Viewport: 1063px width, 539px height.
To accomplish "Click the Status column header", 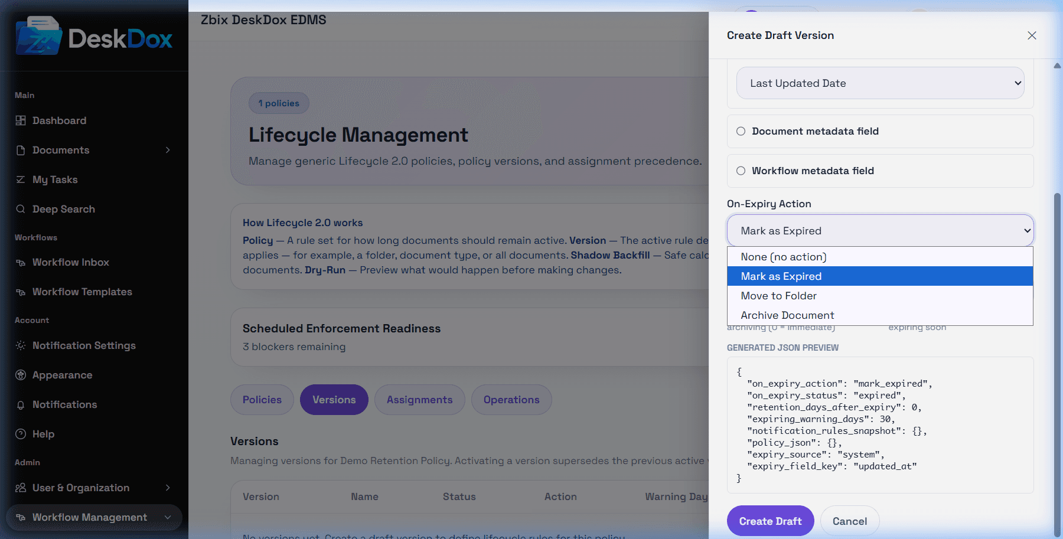I will (459, 496).
